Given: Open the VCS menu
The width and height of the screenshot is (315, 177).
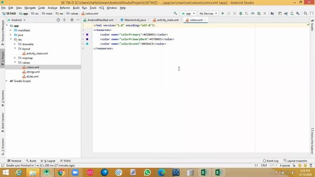Looking at the screenshot, I should pos(101,8).
